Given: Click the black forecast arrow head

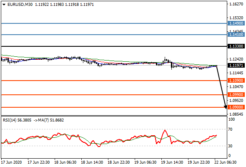Looking at the screenshot, I should pyautogui.click(x=226, y=107).
